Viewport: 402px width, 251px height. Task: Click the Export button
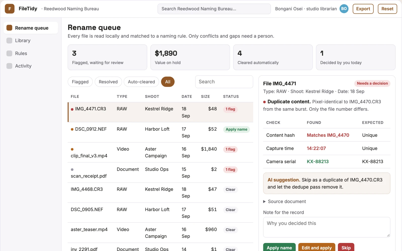pyautogui.click(x=363, y=9)
